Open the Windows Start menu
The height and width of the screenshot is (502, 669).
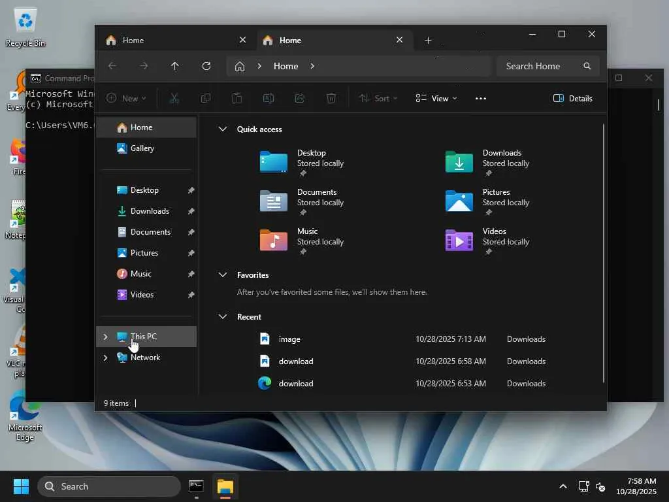(x=21, y=486)
